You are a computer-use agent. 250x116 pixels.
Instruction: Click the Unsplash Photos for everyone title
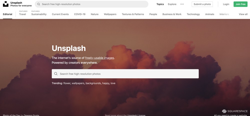pyautogui.click(x=21, y=4)
